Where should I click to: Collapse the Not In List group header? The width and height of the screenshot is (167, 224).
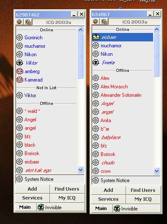(47, 88)
